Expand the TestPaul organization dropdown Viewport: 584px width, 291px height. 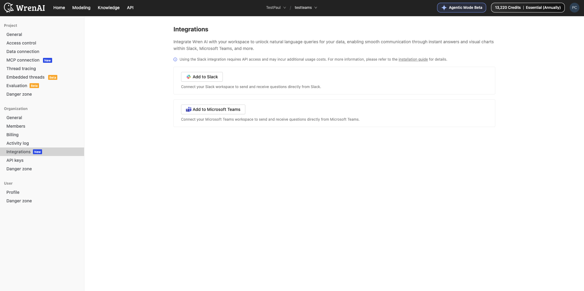276,8
